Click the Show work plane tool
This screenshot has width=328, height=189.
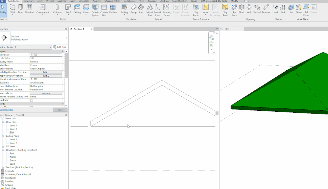[x=299, y=9]
